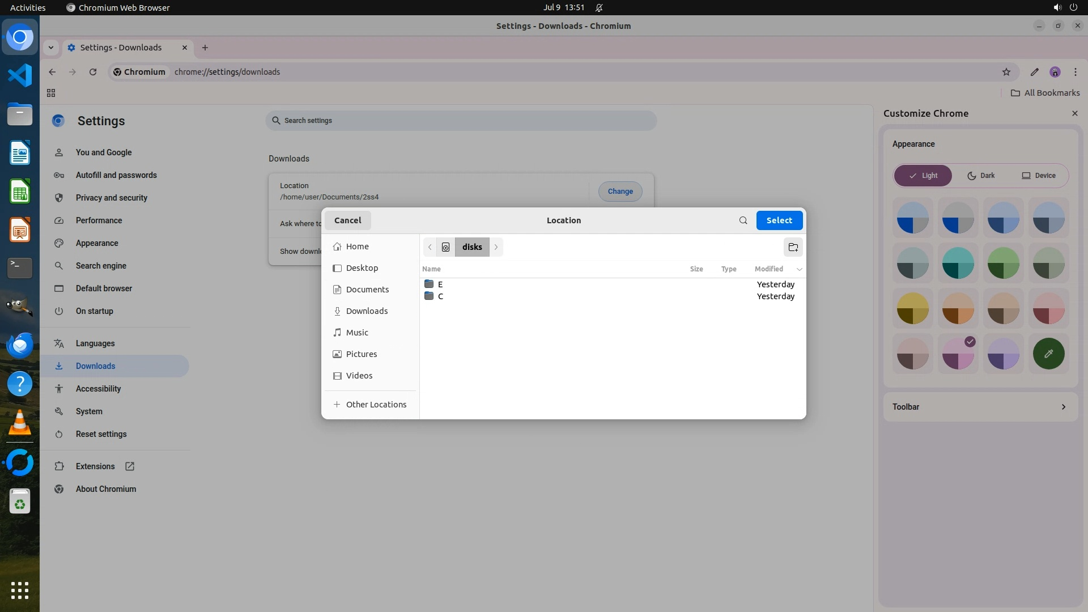Open the tab search dropdown arrow
This screenshot has height=612, width=1088.
(x=51, y=48)
